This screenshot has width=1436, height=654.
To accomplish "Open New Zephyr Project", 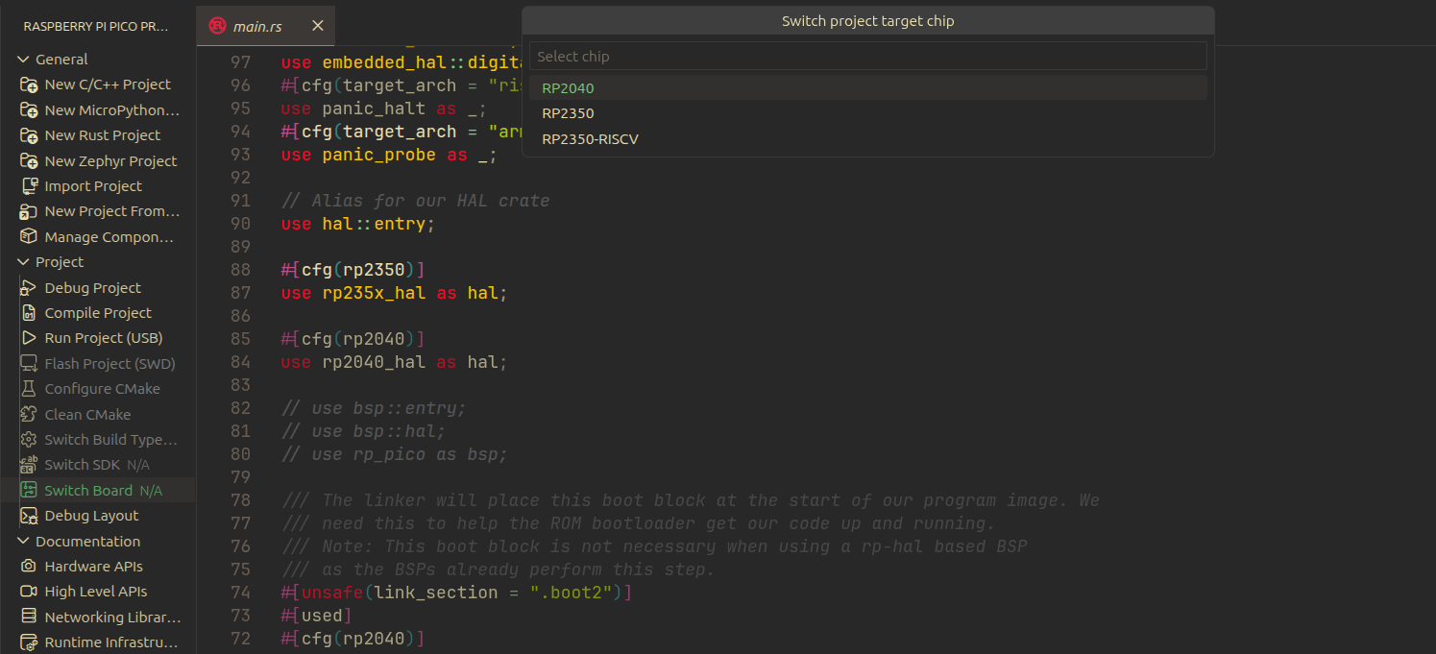I will point(110,161).
